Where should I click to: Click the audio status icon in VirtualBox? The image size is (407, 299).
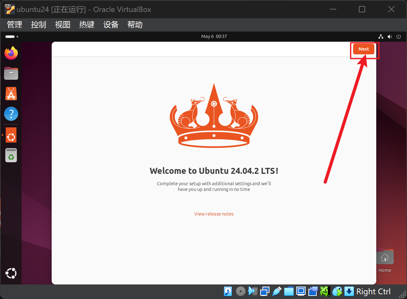click(253, 291)
